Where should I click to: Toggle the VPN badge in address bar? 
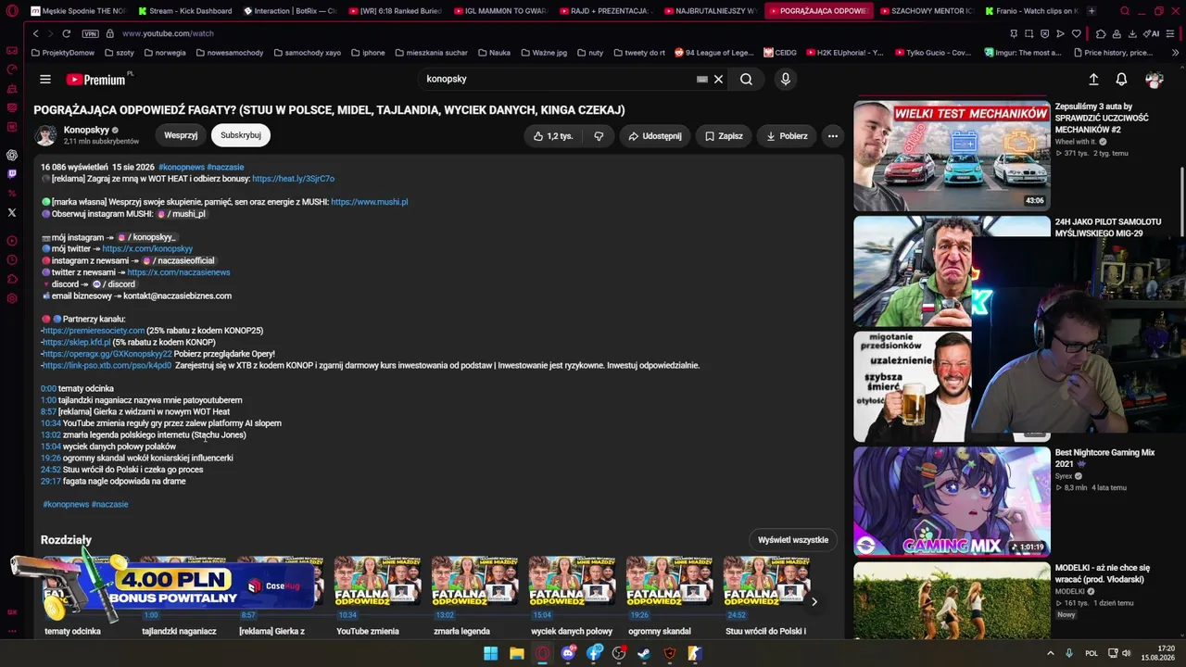tap(90, 33)
